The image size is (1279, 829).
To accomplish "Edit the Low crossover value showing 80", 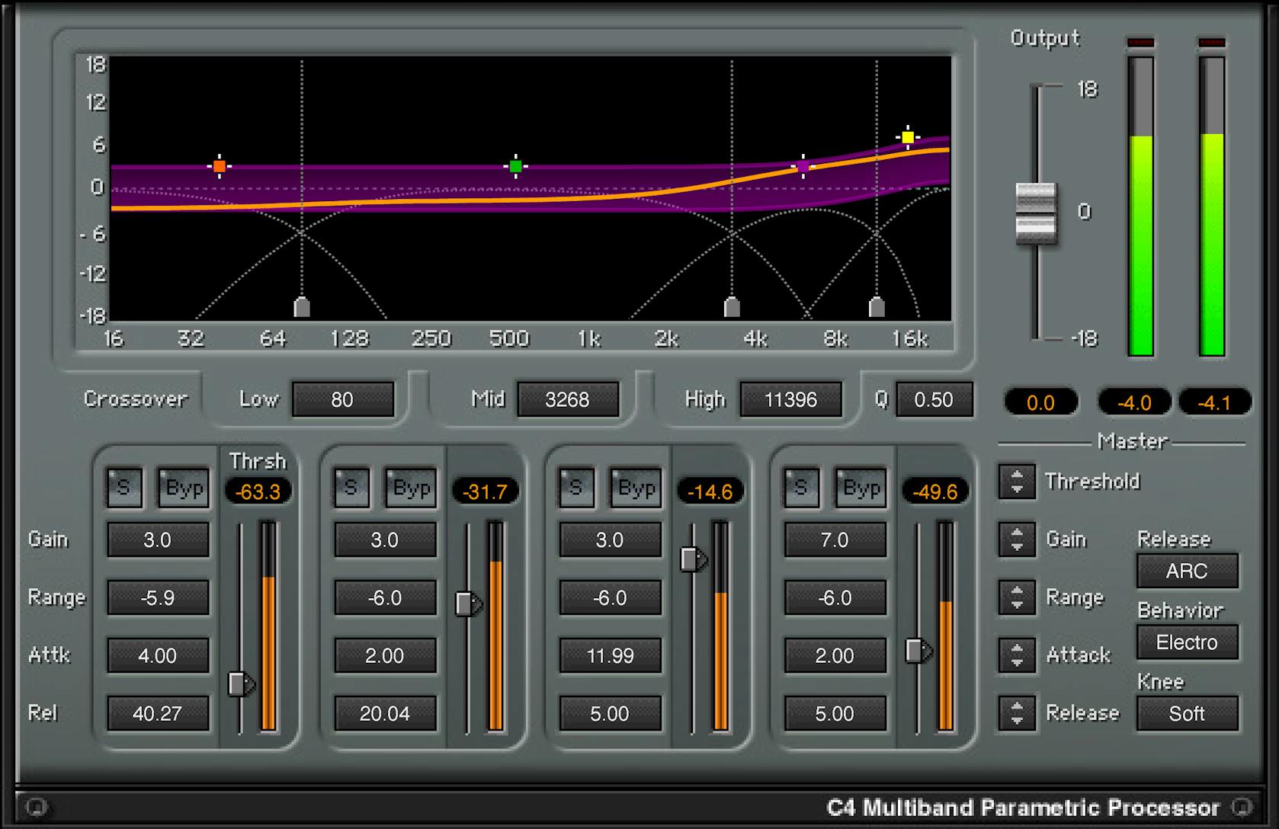I will tap(342, 398).
